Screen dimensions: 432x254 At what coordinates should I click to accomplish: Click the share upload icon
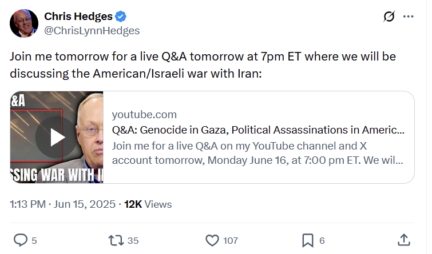click(404, 240)
